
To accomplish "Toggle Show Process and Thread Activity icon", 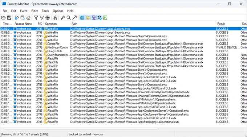I will [x=100, y=18].
